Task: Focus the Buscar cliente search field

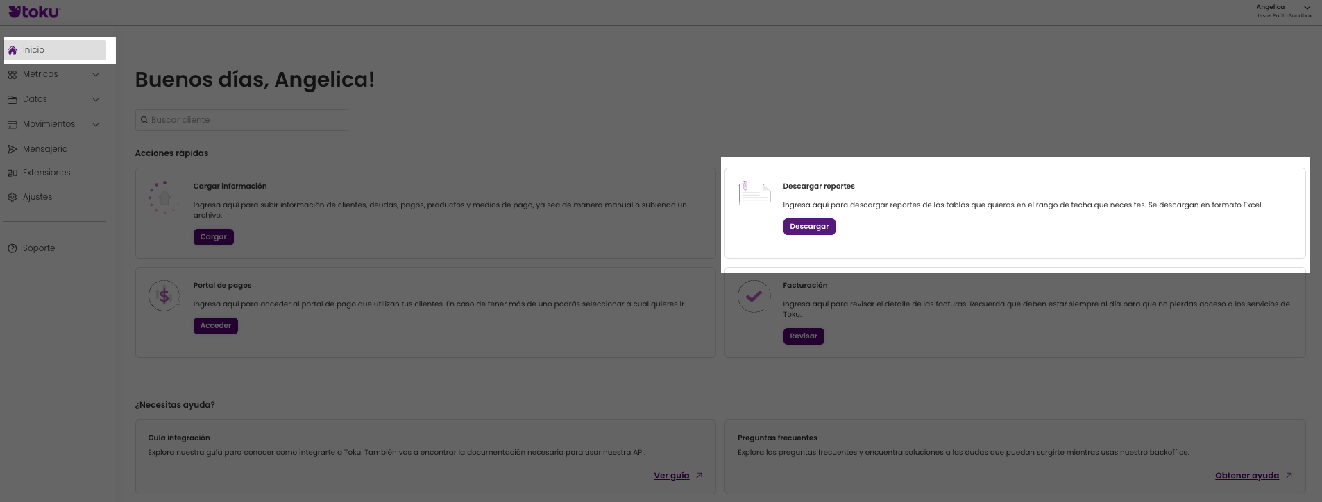Action: coord(241,120)
